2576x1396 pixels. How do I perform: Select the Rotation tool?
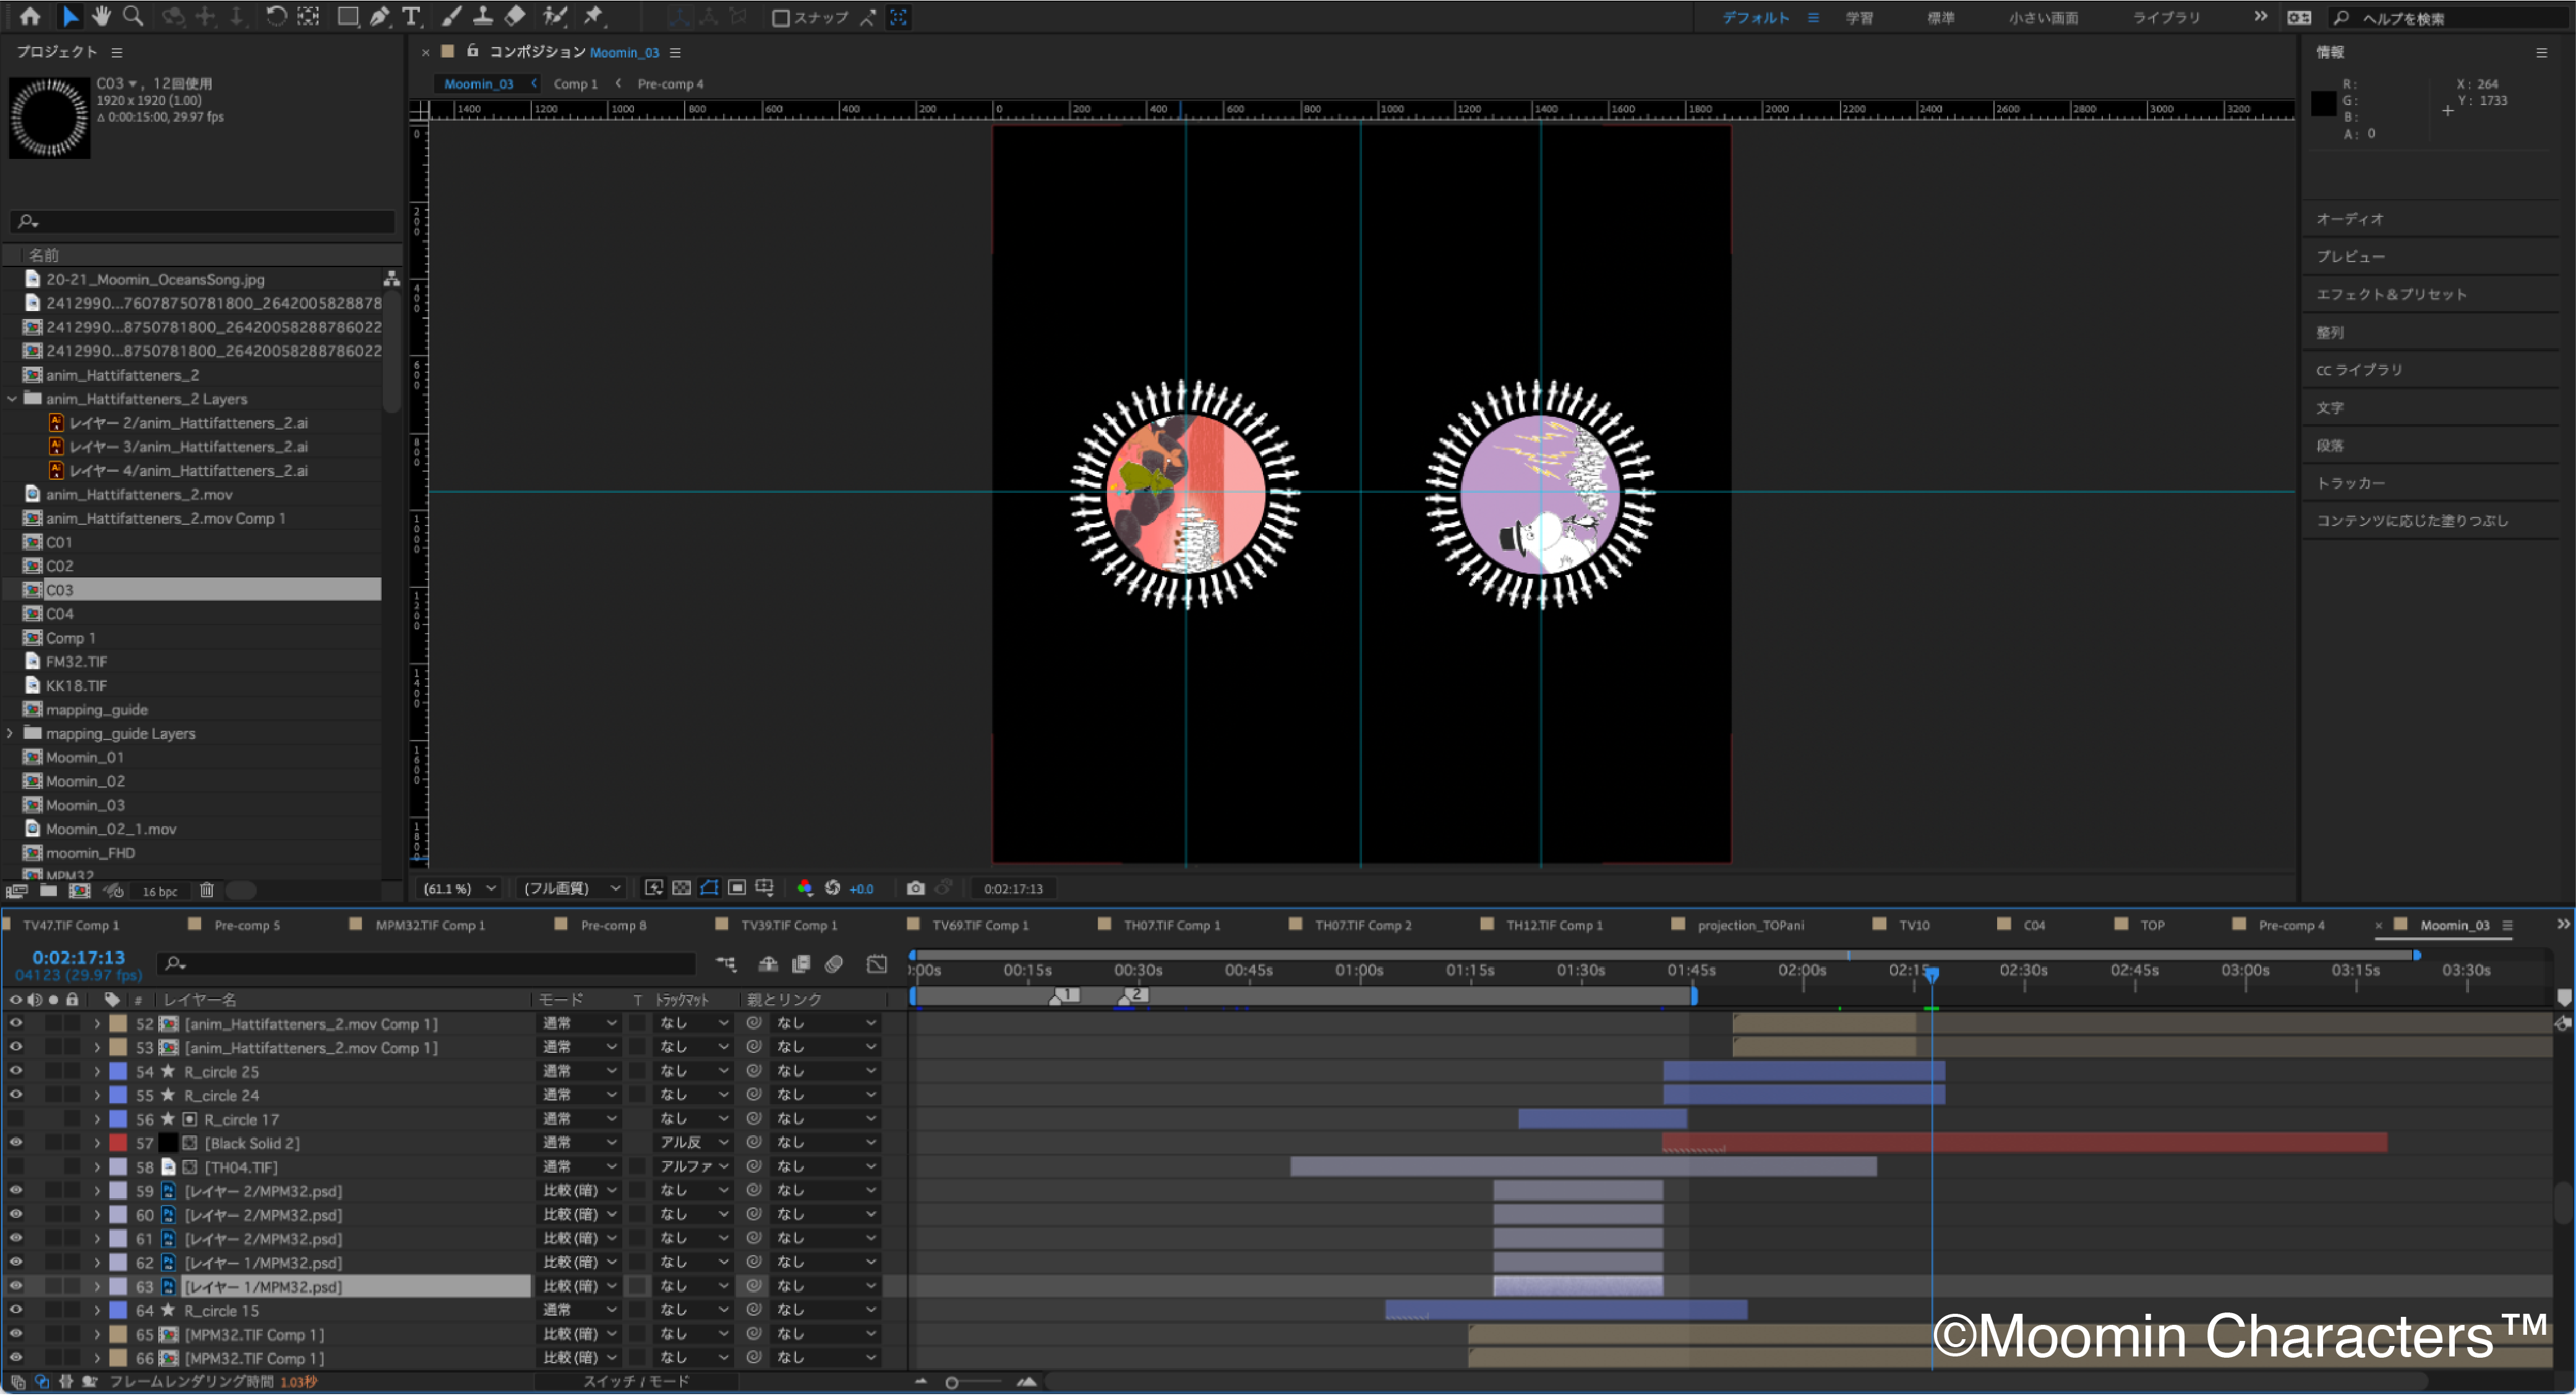point(276,16)
